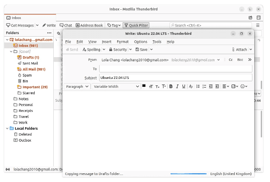Outdent the text in the compose toolbar
270x182 pixels.
(x=211, y=86)
